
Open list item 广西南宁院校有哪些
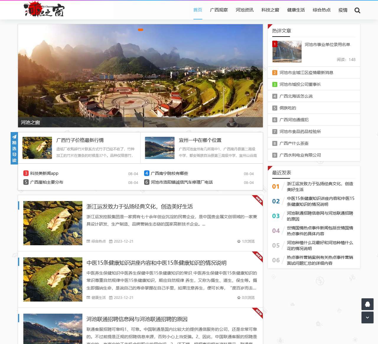(x=170, y=173)
